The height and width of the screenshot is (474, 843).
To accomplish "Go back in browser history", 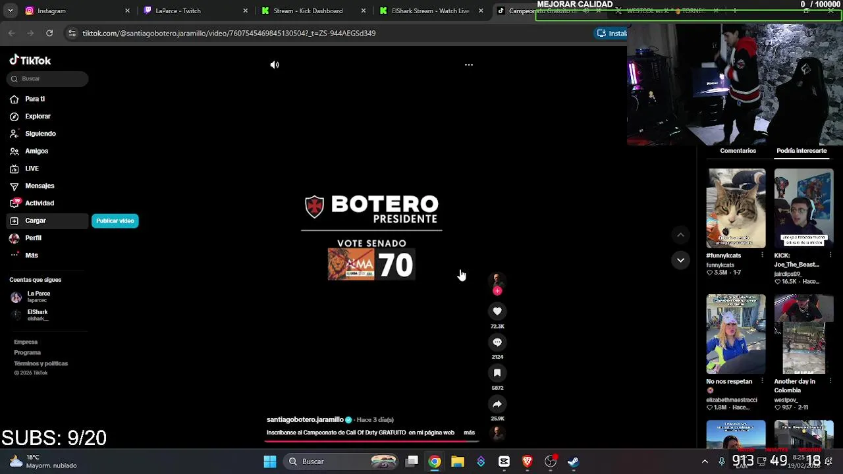I will pos(12,33).
